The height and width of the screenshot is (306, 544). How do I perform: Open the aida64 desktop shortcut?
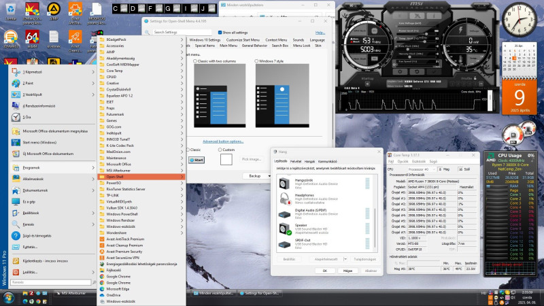click(32, 39)
